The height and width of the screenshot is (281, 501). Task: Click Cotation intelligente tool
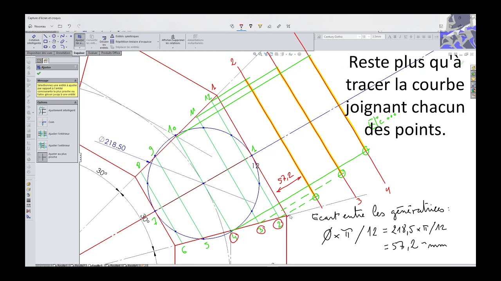[34, 40]
